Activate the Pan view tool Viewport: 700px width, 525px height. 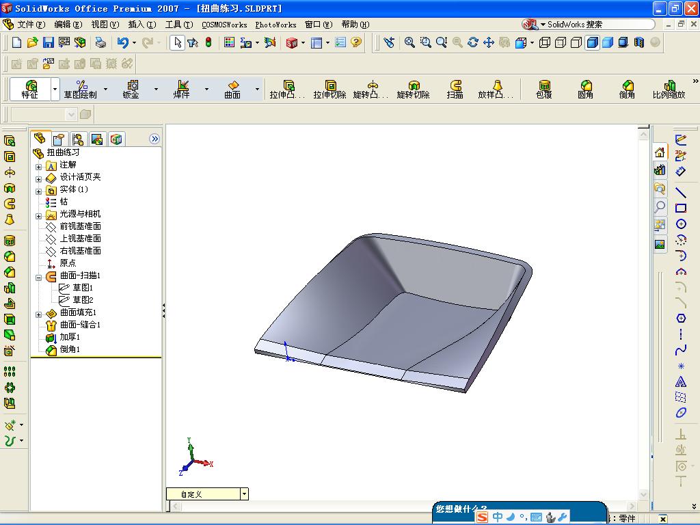[488, 42]
